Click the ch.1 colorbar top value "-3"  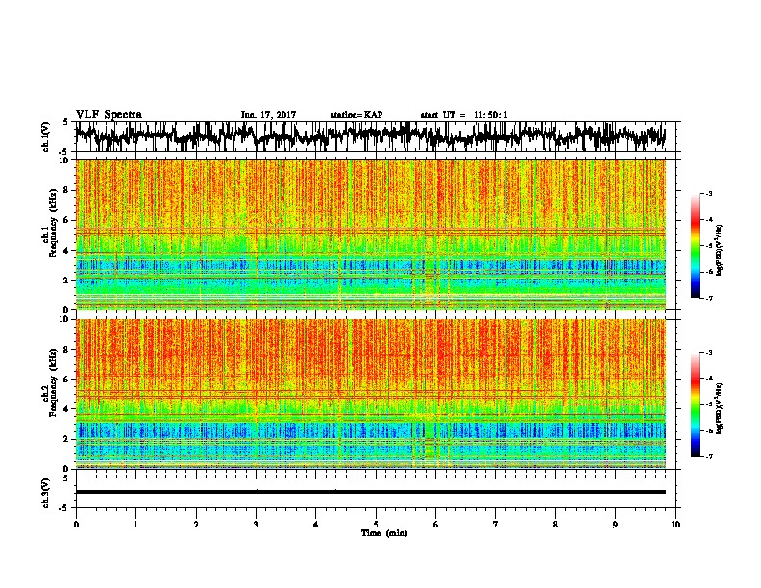[708, 193]
